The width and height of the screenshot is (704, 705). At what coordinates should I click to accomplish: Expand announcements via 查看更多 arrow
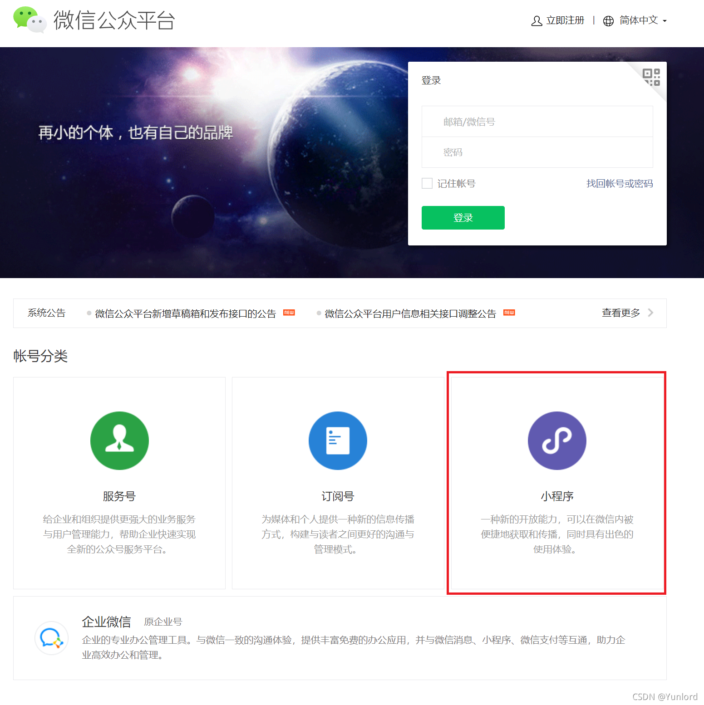pyautogui.click(x=650, y=313)
